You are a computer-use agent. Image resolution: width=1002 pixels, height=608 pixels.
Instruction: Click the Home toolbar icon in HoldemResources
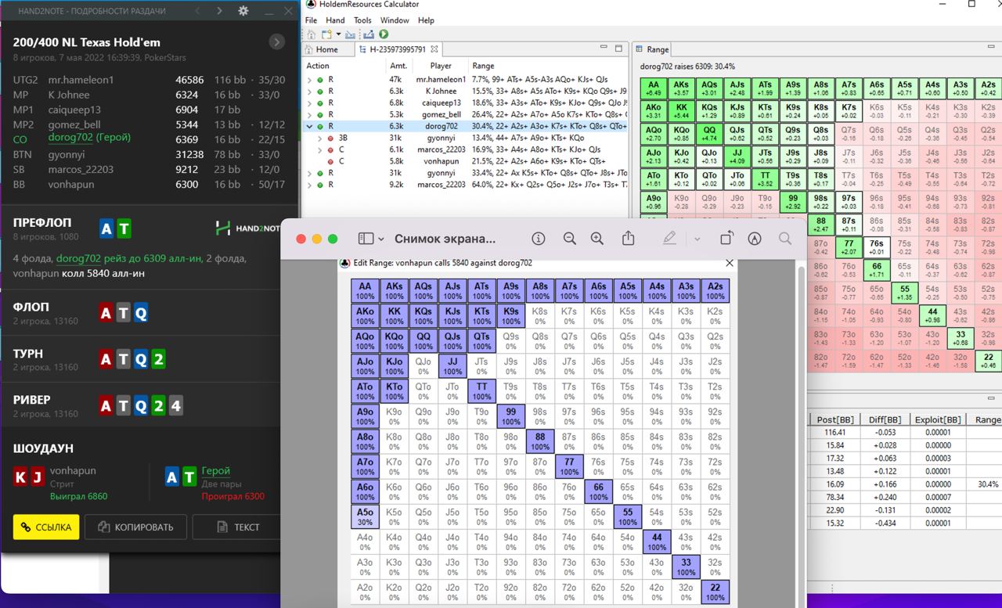coord(312,34)
